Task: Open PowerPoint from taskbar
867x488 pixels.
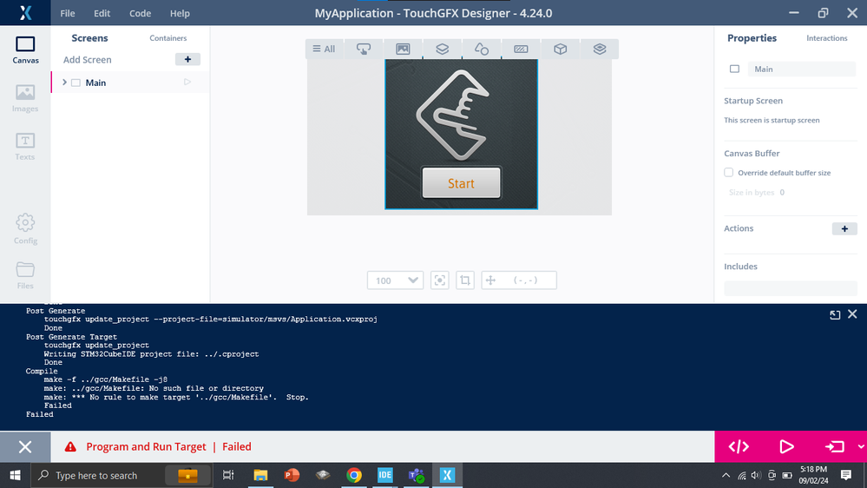Action: tap(292, 475)
